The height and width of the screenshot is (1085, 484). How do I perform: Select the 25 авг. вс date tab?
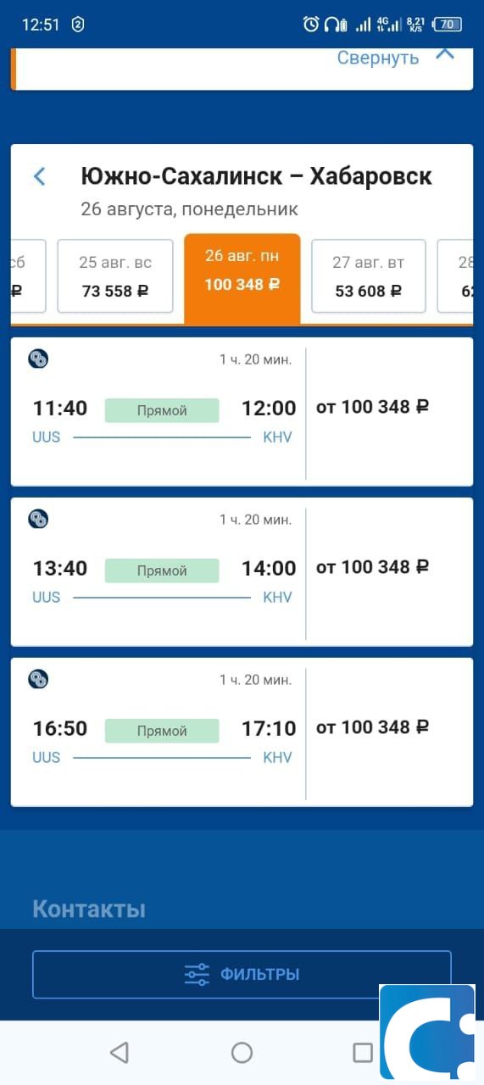point(115,276)
